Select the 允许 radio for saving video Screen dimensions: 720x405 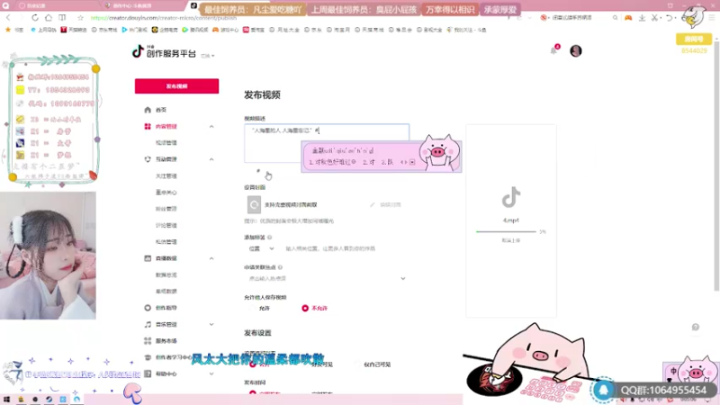252,308
